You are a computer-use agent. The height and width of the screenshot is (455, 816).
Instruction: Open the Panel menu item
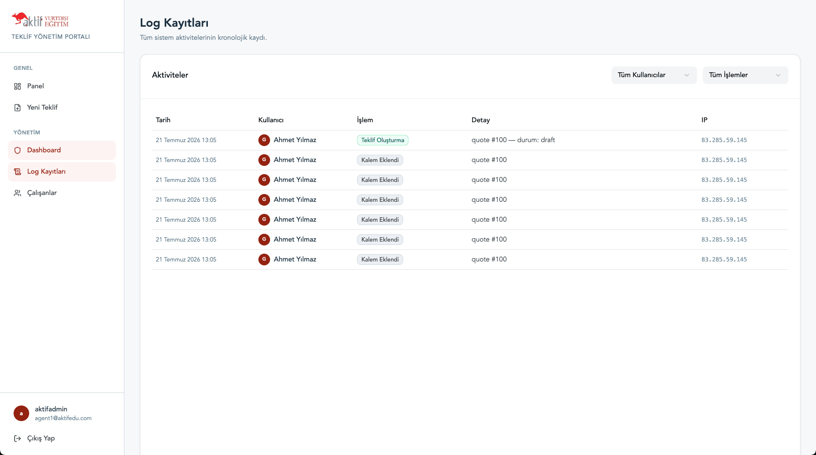coord(62,86)
